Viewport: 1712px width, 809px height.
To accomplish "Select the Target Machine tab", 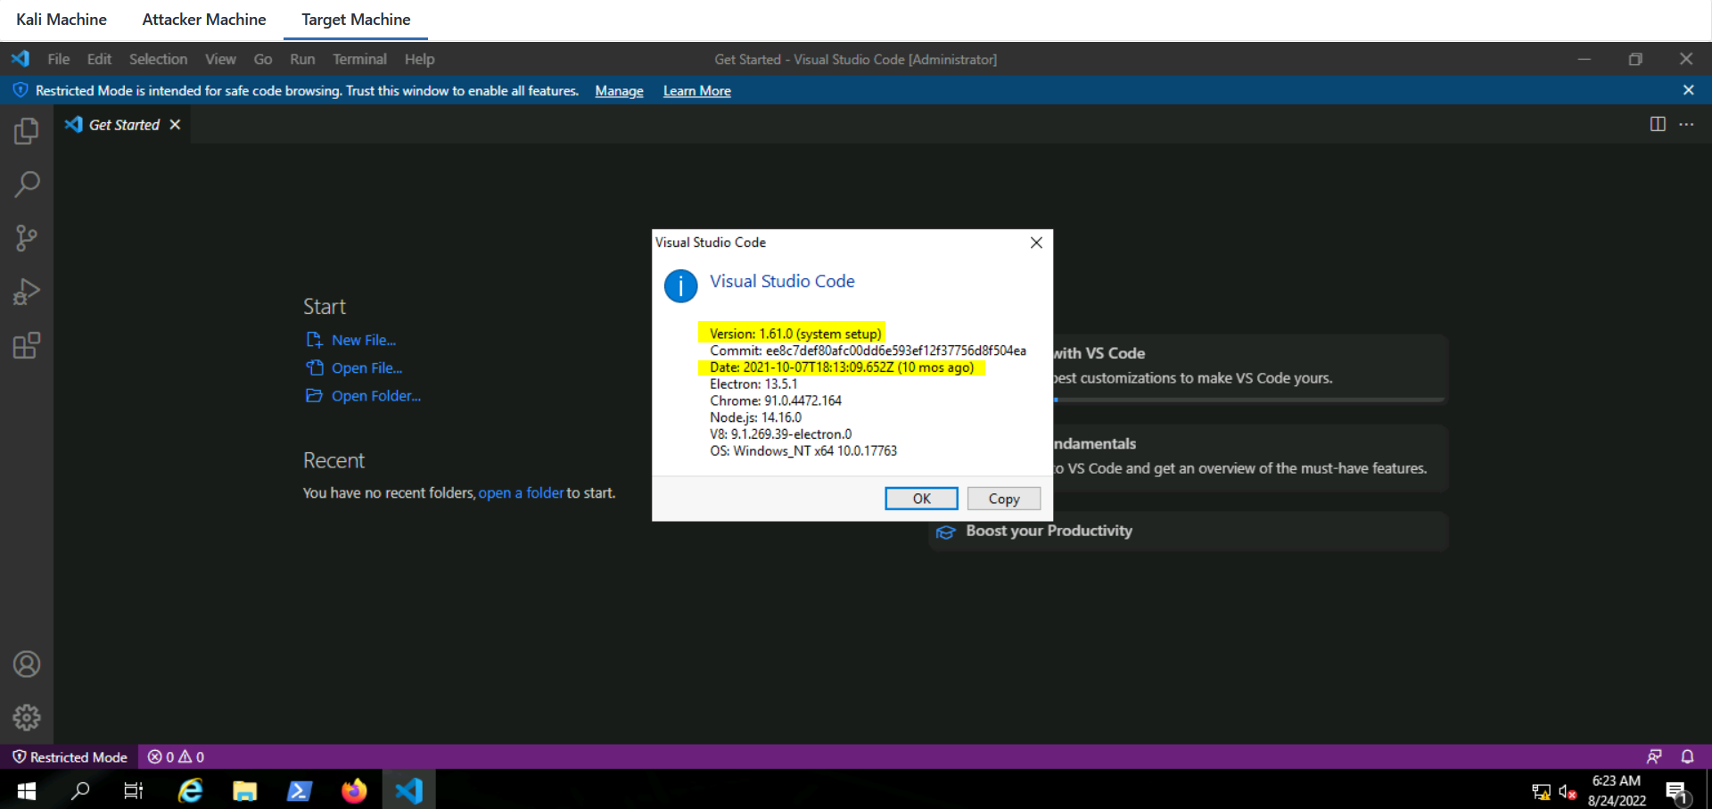I will [x=356, y=20].
